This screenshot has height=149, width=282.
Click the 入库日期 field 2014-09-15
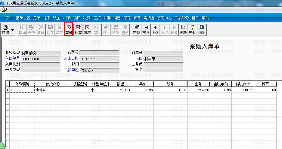coord(99,59)
